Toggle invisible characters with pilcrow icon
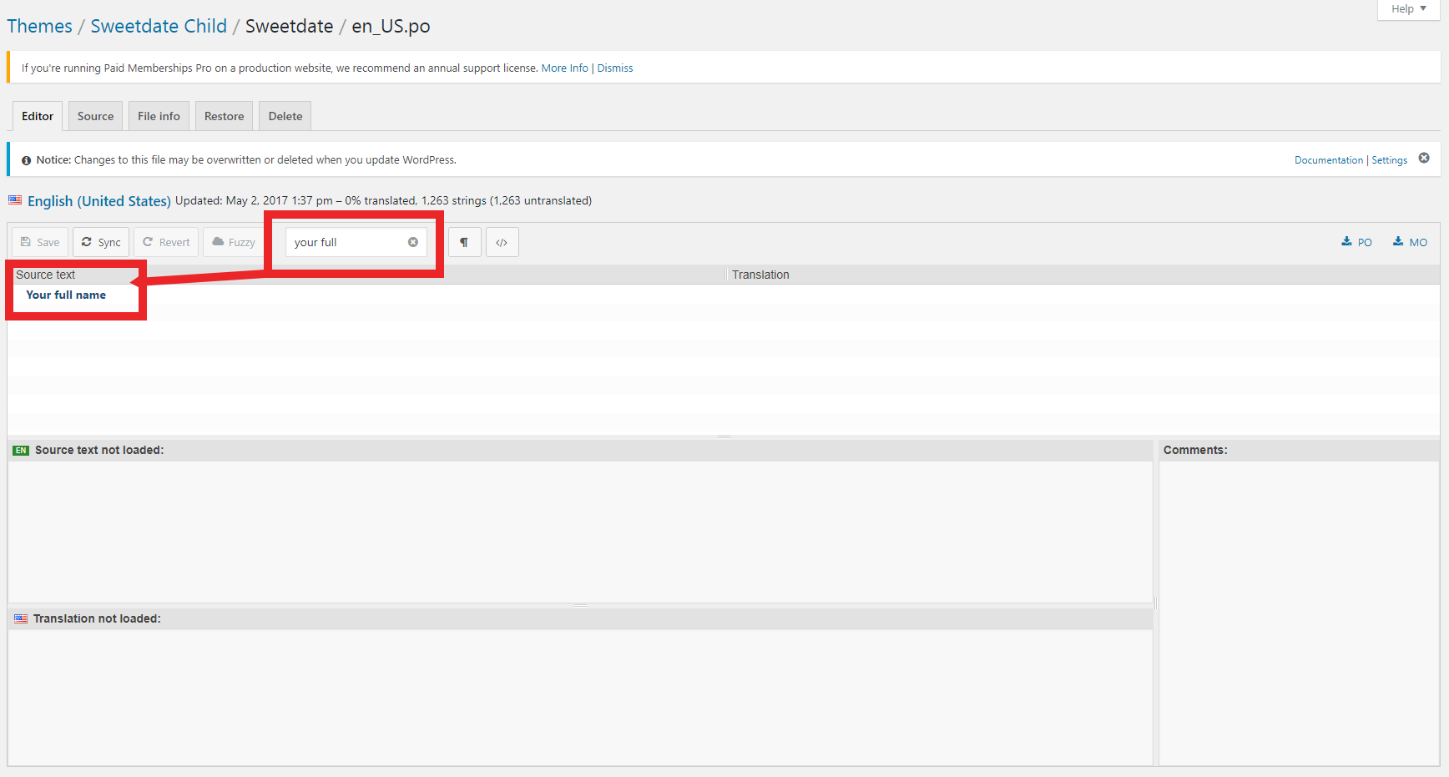This screenshot has width=1449, height=777. (464, 242)
